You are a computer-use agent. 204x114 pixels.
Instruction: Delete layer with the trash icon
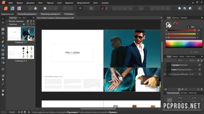[202, 89]
